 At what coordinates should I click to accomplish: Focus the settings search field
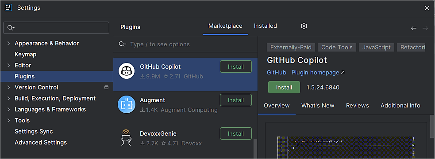pyautogui.click(x=56, y=28)
